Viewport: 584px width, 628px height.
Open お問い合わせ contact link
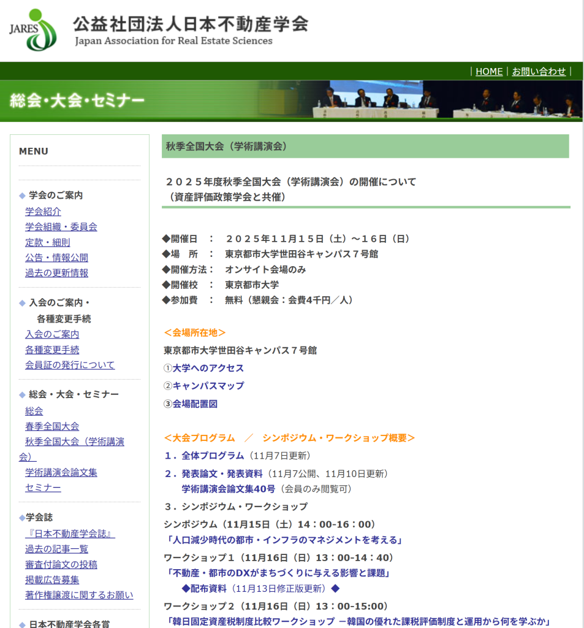tap(539, 71)
